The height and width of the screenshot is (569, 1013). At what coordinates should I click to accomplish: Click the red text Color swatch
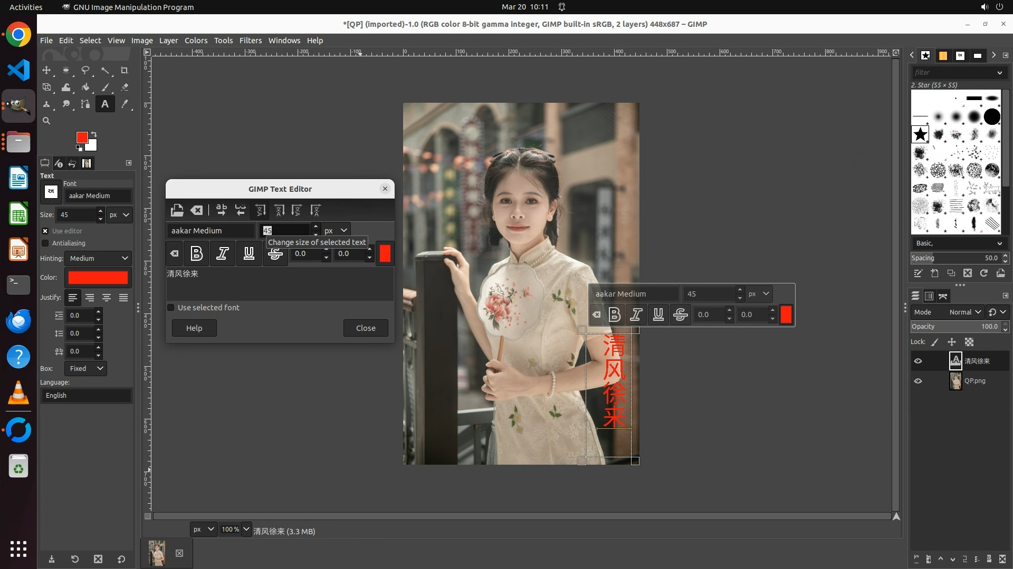tap(98, 278)
